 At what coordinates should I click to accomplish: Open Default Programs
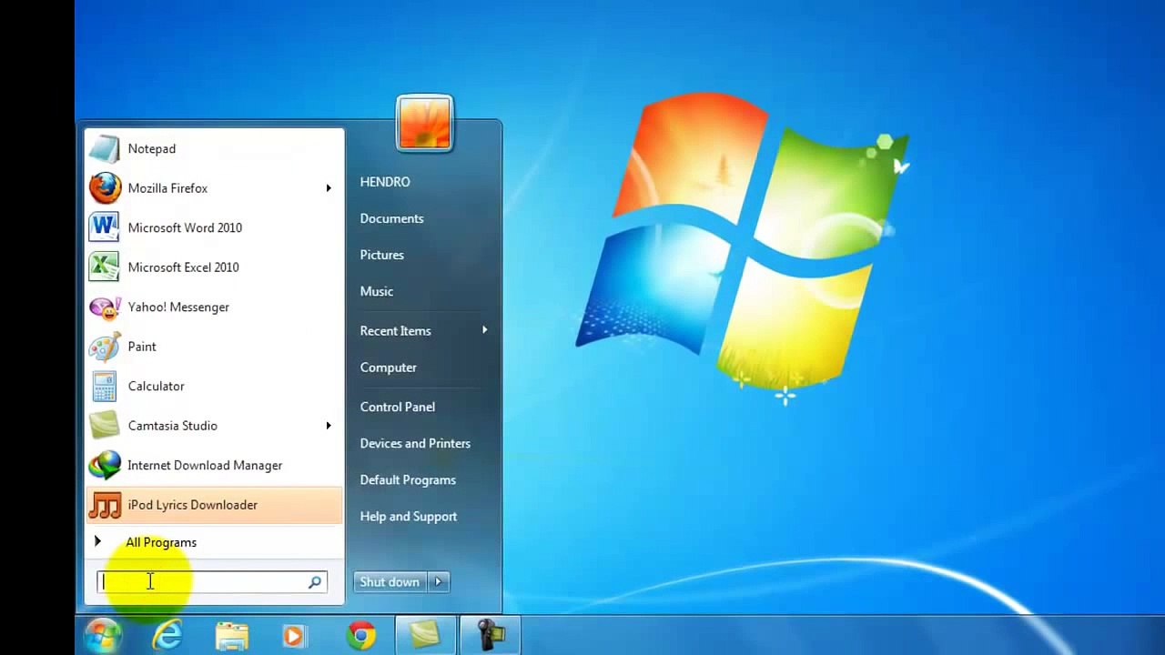click(408, 479)
